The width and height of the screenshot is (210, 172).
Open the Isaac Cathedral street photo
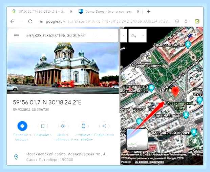coord(63,68)
